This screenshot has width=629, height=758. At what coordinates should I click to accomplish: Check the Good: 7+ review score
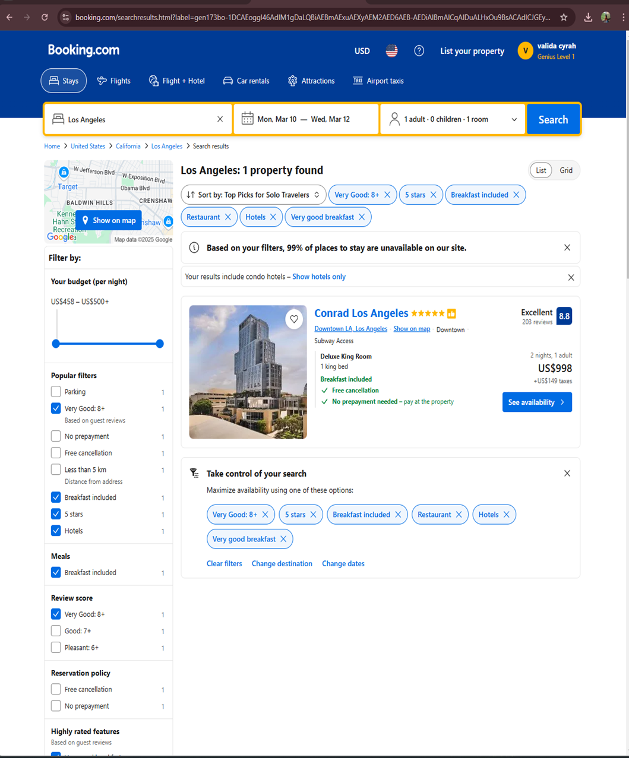pyautogui.click(x=56, y=631)
